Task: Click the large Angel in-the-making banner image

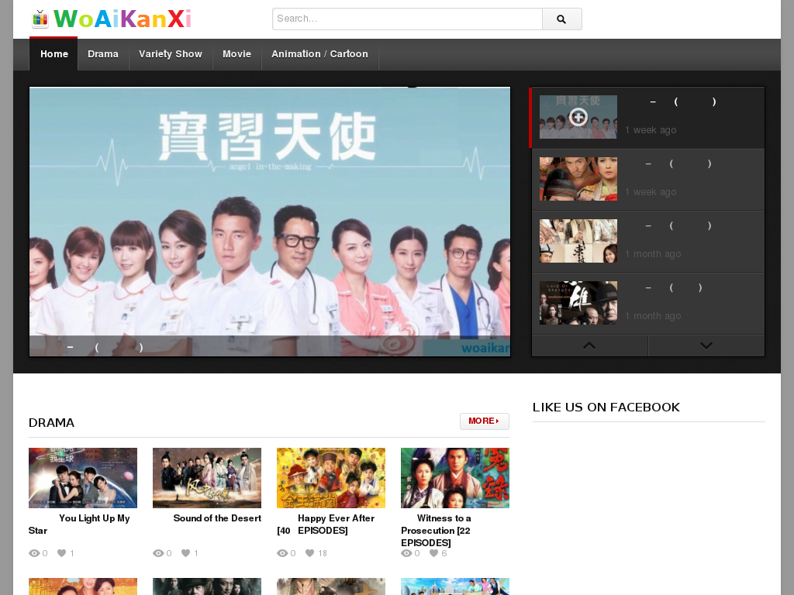Action: pos(270,222)
